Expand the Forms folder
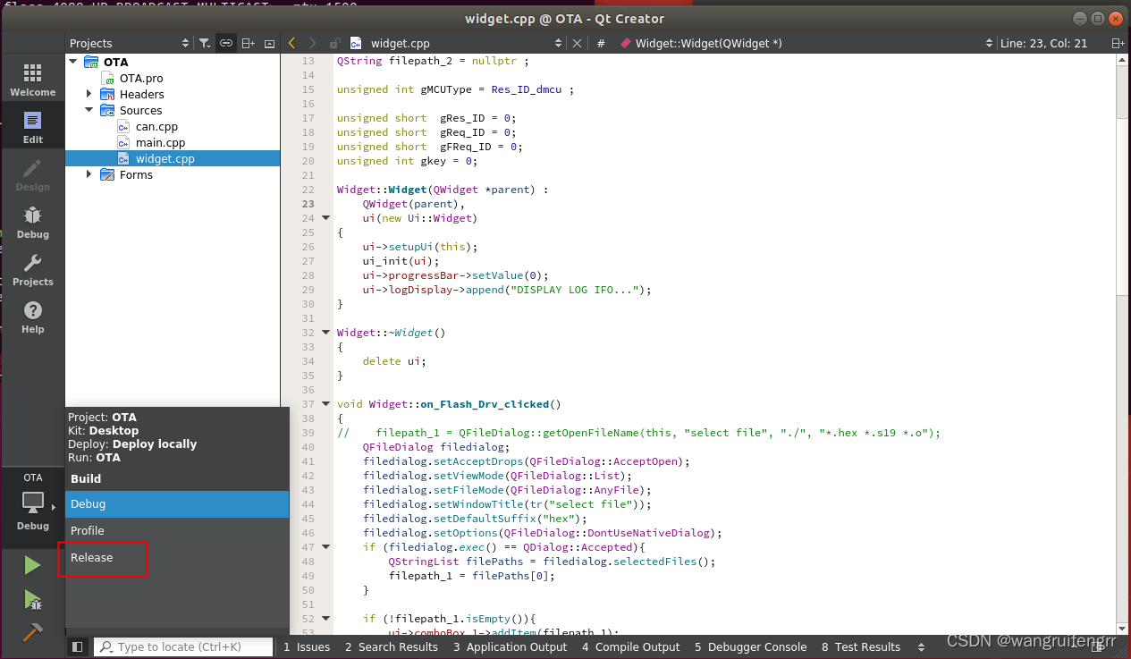Image resolution: width=1131 pixels, height=659 pixels. pos(89,174)
